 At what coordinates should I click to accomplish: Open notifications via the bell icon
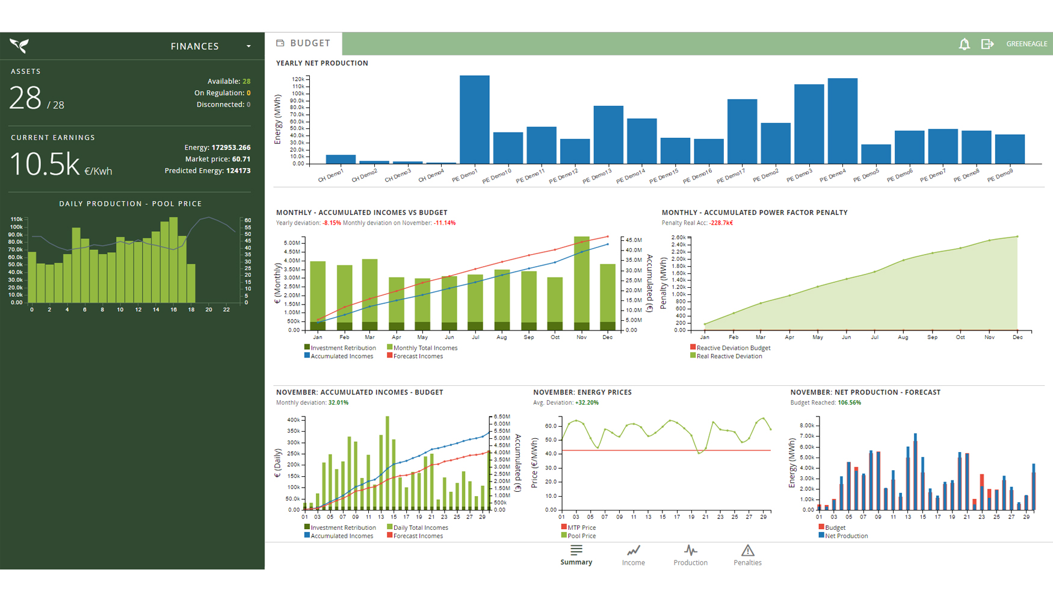(964, 44)
